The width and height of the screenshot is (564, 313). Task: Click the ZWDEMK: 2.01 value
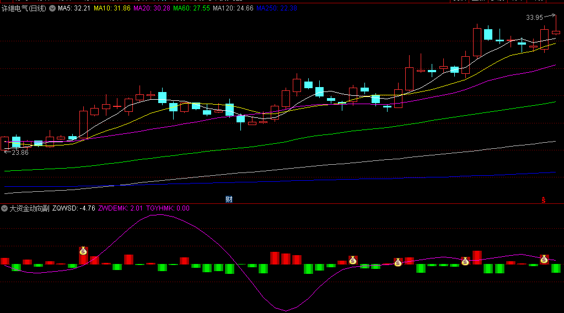pos(121,208)
